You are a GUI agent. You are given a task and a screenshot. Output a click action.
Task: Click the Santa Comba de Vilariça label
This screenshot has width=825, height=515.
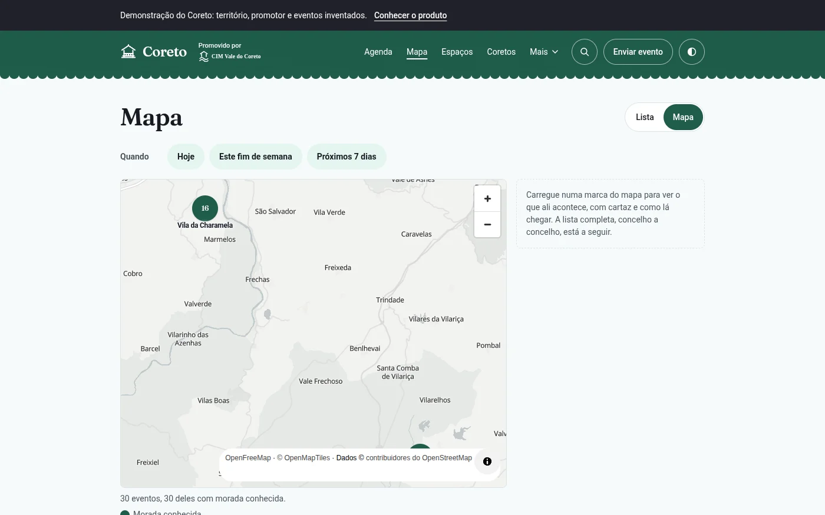click(x=398, y=373)
